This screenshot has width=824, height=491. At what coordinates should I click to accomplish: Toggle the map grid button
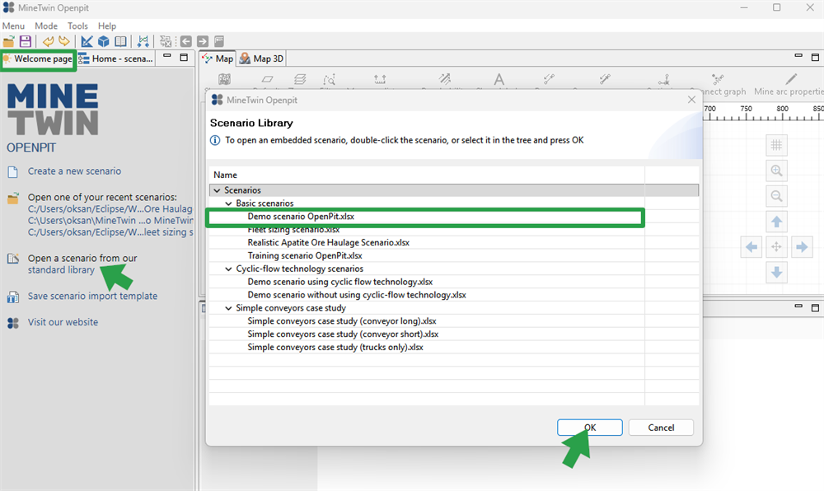(x=776, y=145)
